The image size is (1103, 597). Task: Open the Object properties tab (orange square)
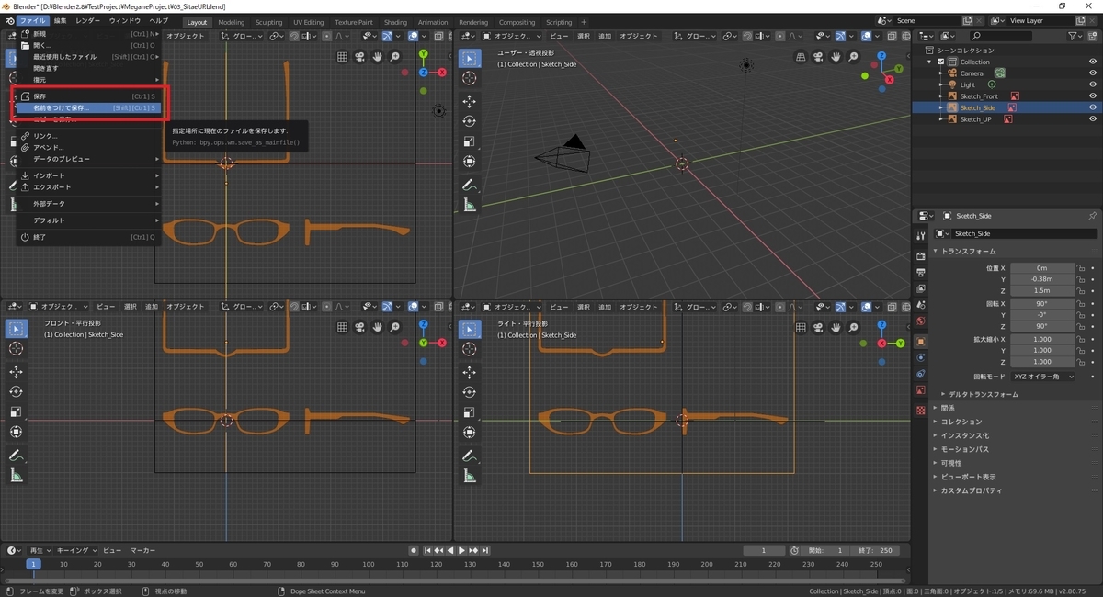click(921, 341)
